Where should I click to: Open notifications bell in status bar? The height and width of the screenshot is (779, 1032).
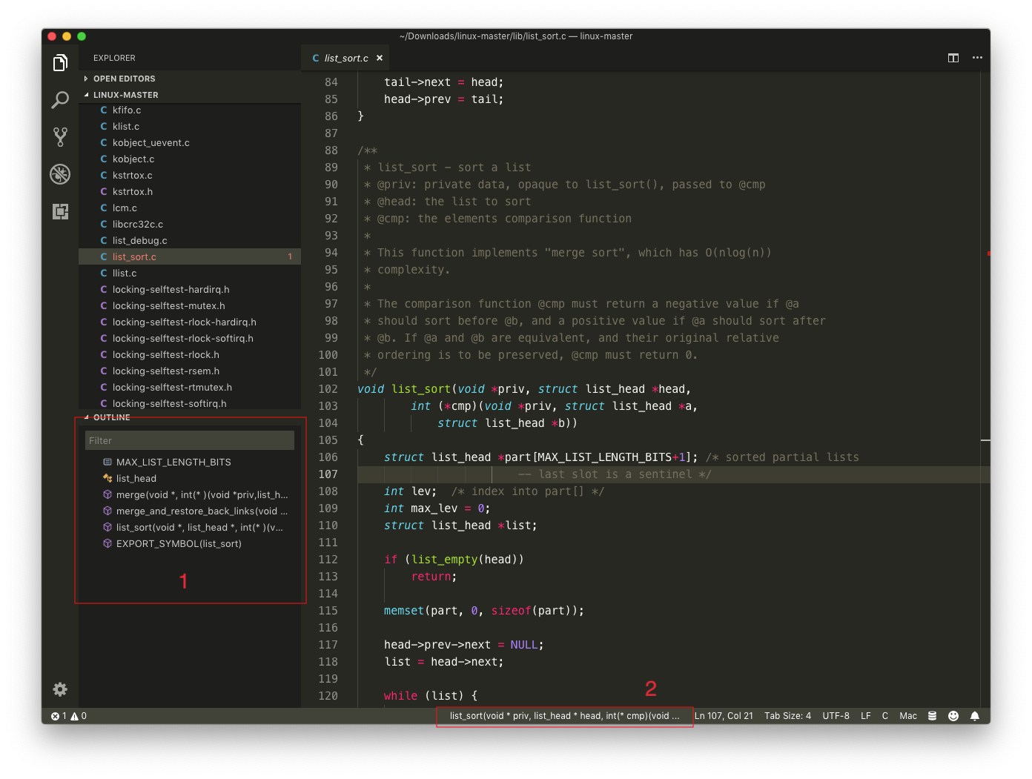(x=975, y=716)
